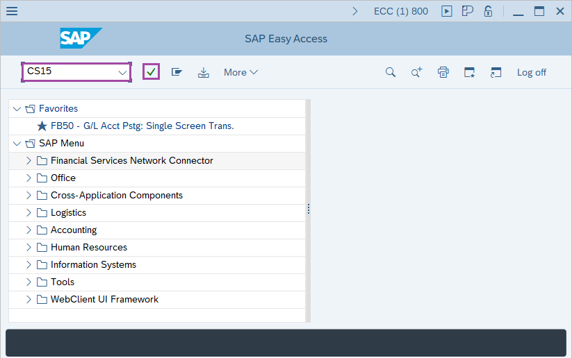Expand the Accounting folder node
Viewport: 572px width, 358px height.
coord(28,230)
